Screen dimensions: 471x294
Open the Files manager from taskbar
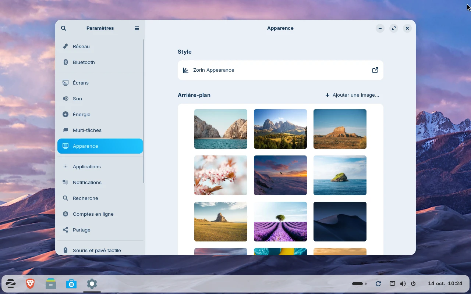click(x=51, y=284)
